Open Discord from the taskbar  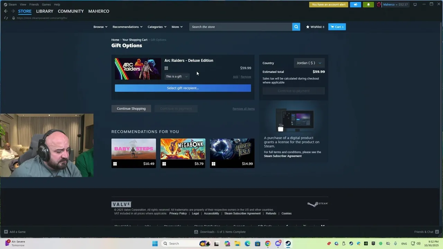(278, 243)
